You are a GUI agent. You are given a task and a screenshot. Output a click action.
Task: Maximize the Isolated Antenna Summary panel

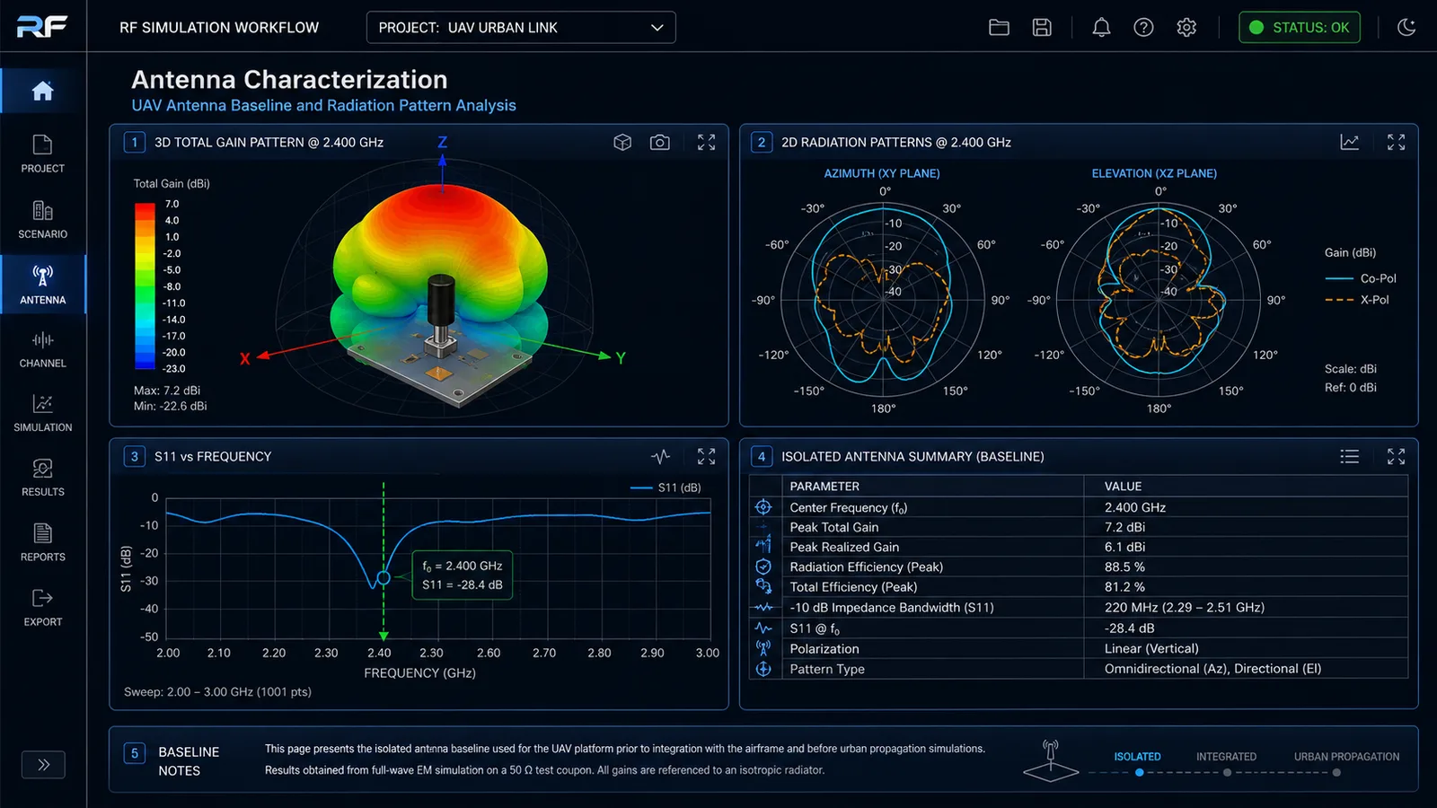pos(1396,457)
